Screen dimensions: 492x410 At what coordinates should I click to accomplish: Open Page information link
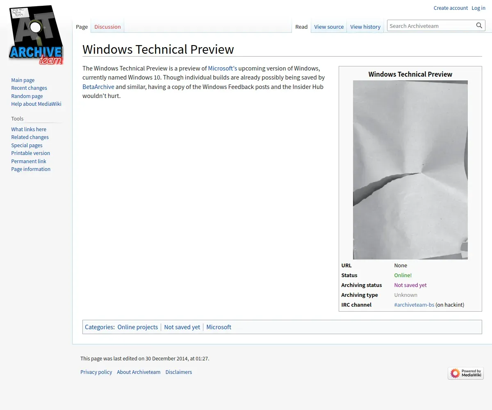coord(31,169)
